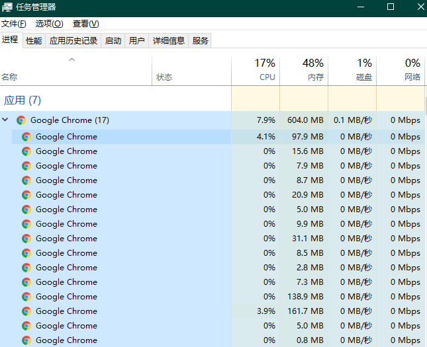This screenshot has height=347, width=427.
Task: Click the Chrome icon in the 31.1 MB row
Action: [x=26, y=239]
